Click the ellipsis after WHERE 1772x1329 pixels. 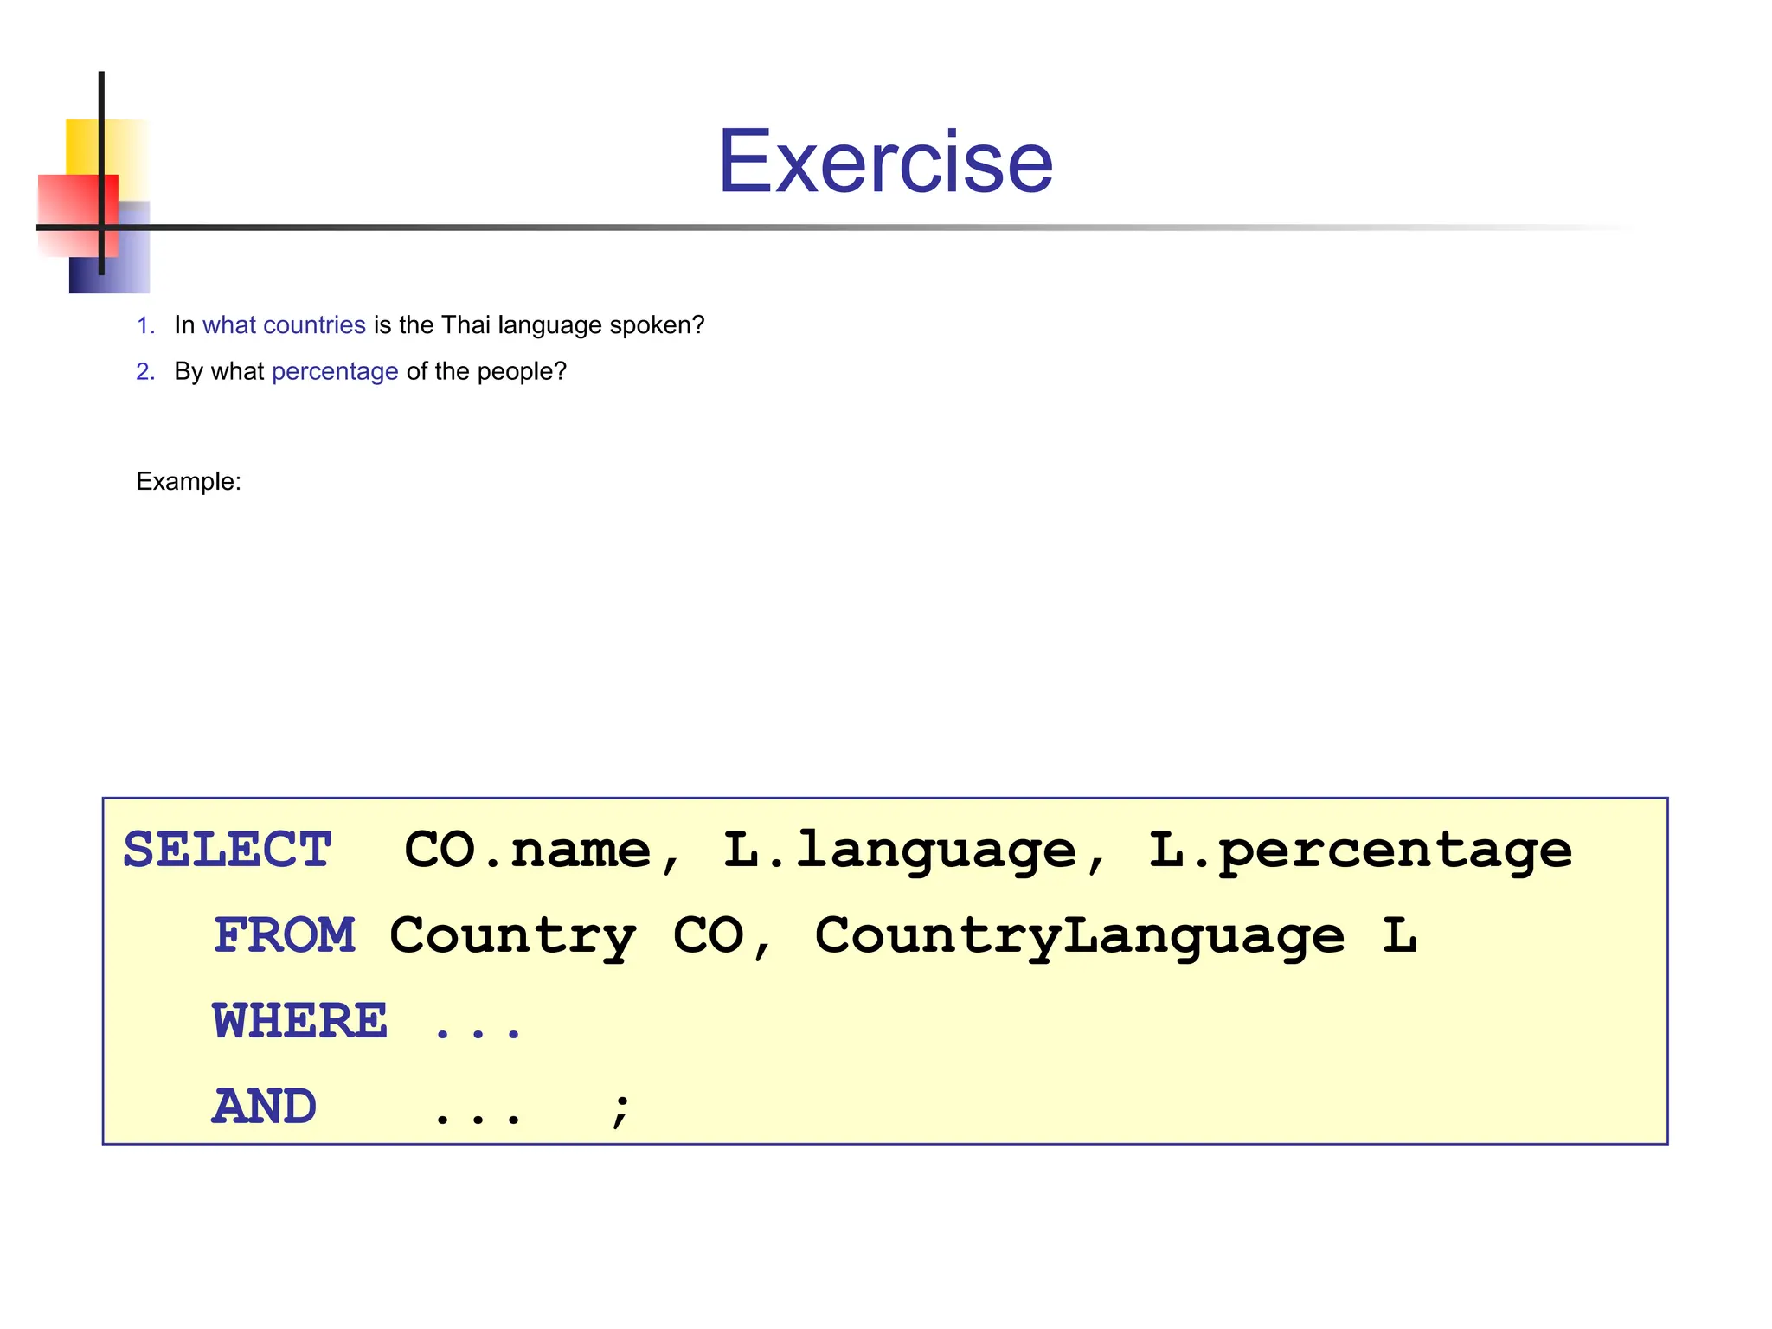pyautogui.click(x=478, y=1033)
